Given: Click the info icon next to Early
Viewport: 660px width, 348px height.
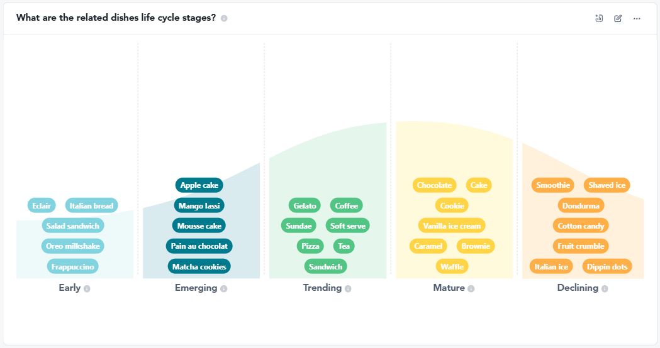Looking at the screenshot, I should [x=87, y=289].
